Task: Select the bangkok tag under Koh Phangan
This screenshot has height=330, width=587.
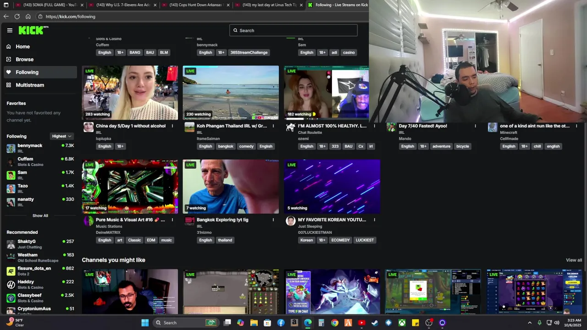Action: 226,146
